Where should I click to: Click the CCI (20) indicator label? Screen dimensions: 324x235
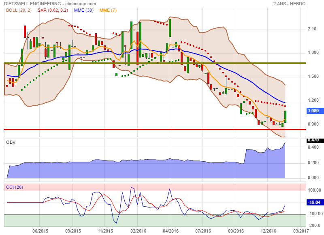click(x=15, y=187)
